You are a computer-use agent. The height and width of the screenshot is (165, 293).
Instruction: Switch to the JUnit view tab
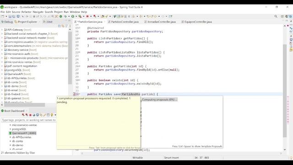[x=48, y=22]
